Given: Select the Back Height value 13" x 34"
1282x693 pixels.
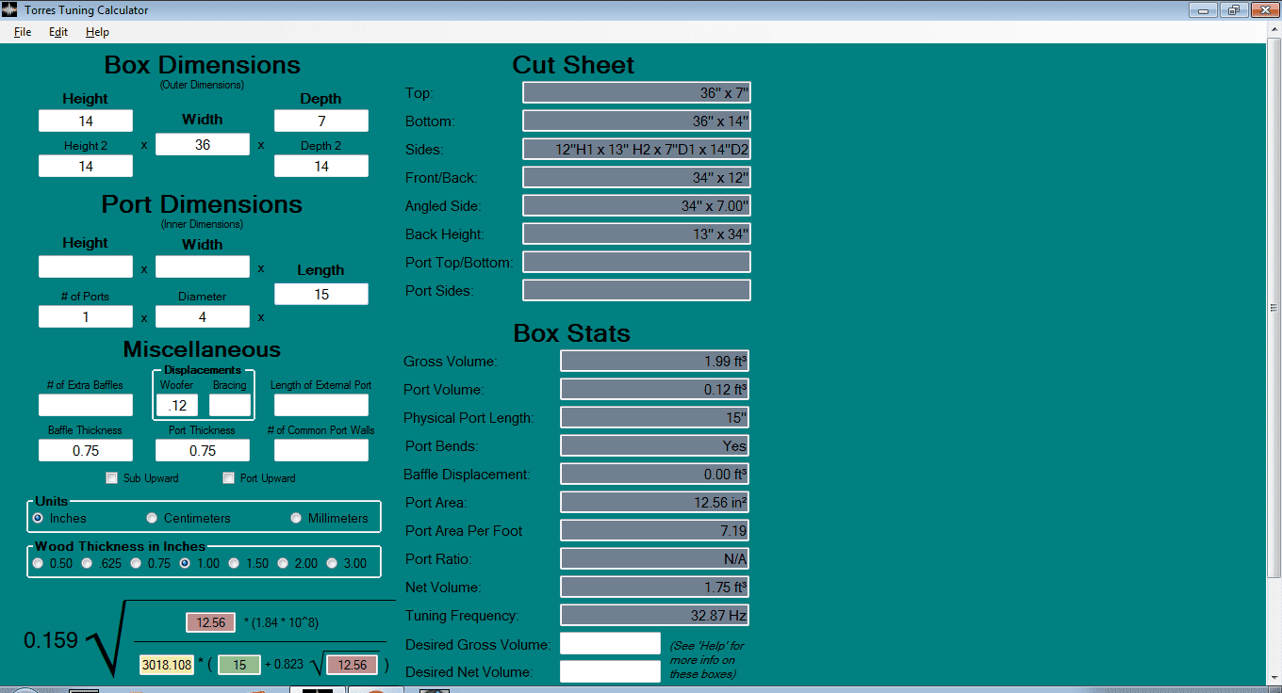Looking at the screenshot, I should coord(636,234).
